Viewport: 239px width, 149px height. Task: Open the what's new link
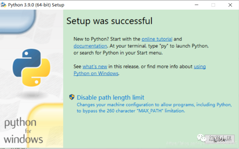pos(95,67)
